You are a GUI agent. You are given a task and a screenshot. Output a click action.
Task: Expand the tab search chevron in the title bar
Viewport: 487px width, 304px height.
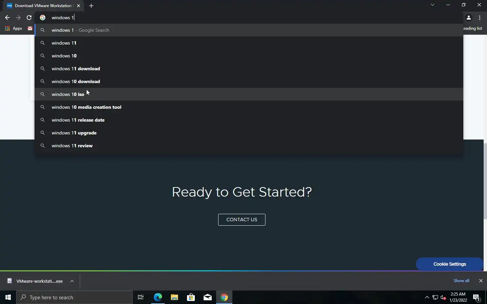pyautogui.click(x=433, y=5)
